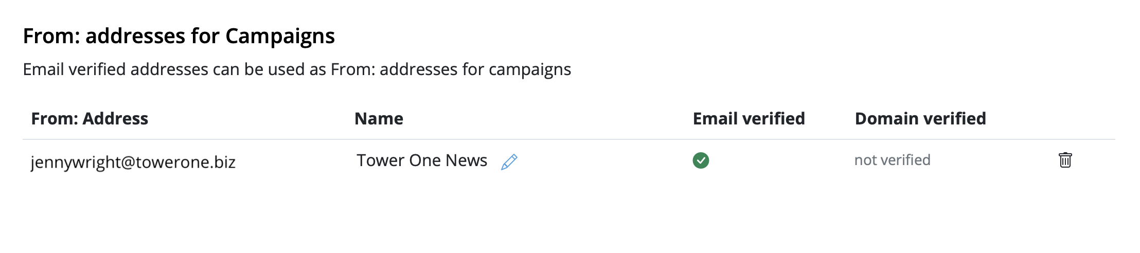Click the Name column header
Image resolution: width=1140 pixels, height=253 pixels.
pyautogui.click(x=379, y=119)
